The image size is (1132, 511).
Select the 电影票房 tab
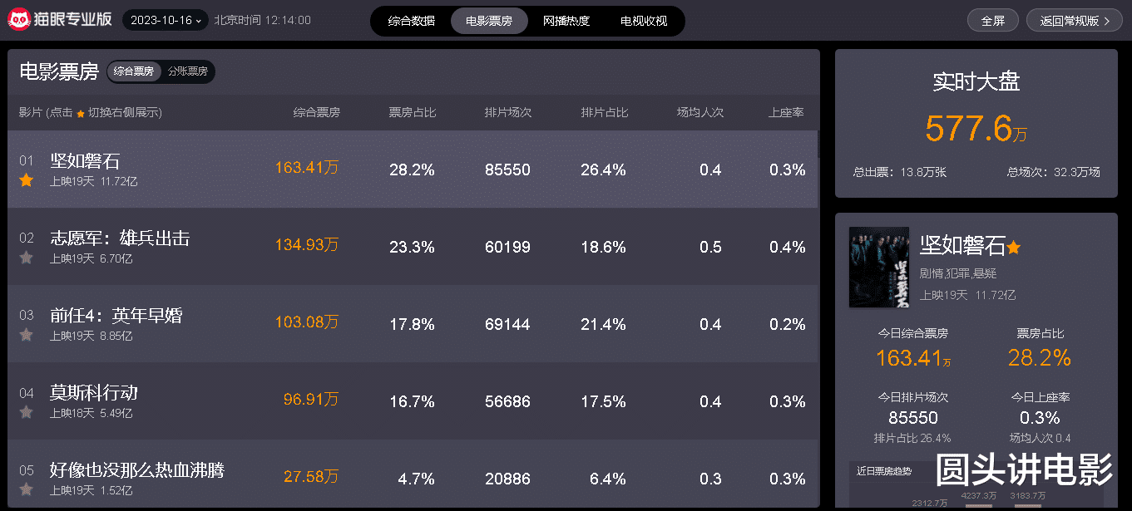[x=489, y=21]
